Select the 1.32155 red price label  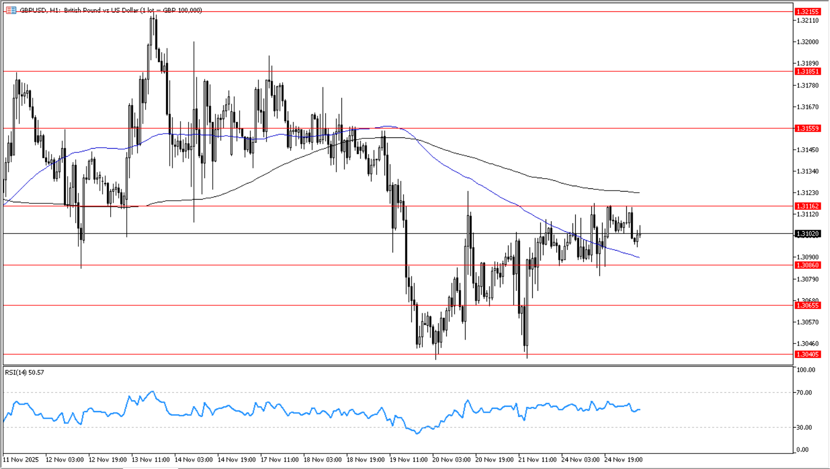coord(807,12)
